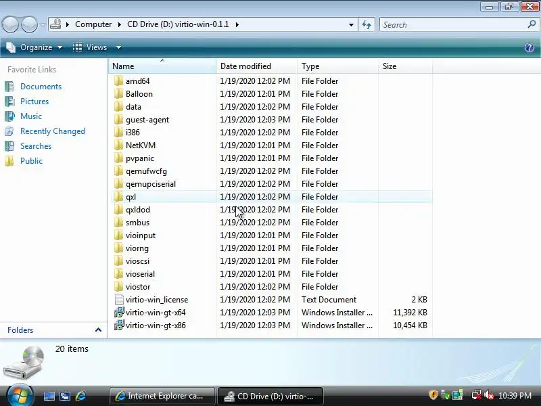The width and height of the screenshot is (541, 406).
Task: Click the Search magnifier icon
Action: pyautogui.click(x=532, y=24)
